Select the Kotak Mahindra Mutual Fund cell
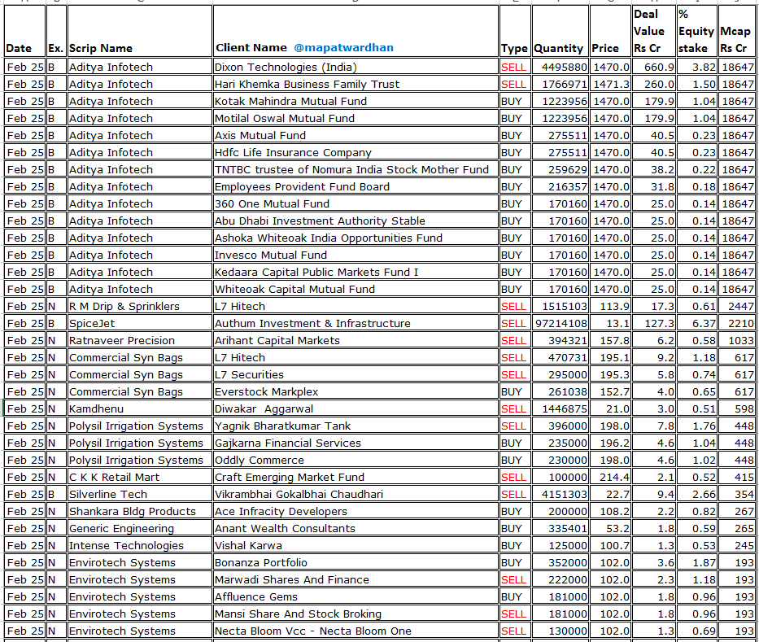The width and height of the screenshot is (759, 642). coord(356,101)
